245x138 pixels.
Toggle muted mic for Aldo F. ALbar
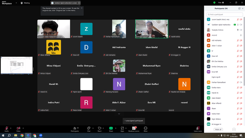[x=238, y=46]
